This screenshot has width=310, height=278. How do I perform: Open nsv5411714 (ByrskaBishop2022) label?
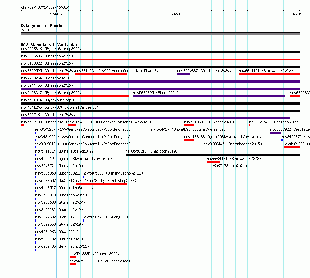pos(65,151)
